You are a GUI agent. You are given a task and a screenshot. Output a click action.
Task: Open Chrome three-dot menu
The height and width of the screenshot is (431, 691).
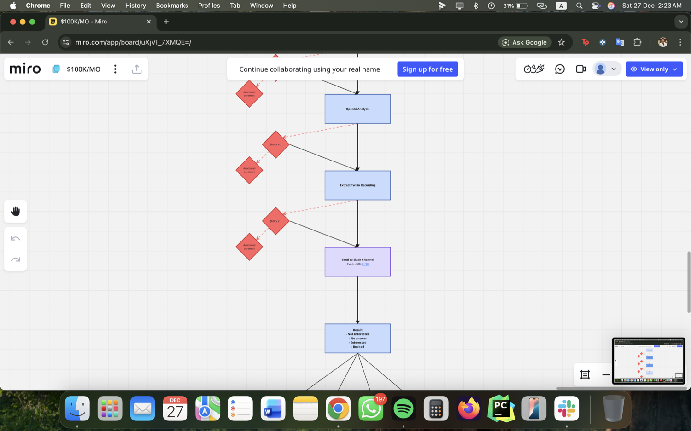[x=680, y=42]
